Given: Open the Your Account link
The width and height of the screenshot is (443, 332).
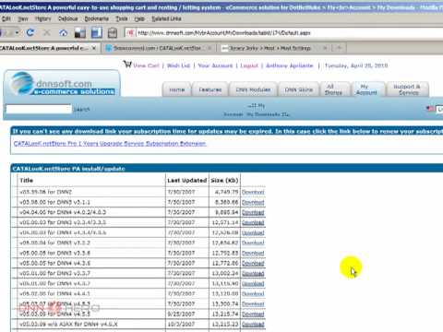Looking at the screenshot, I should click(215, 65).
